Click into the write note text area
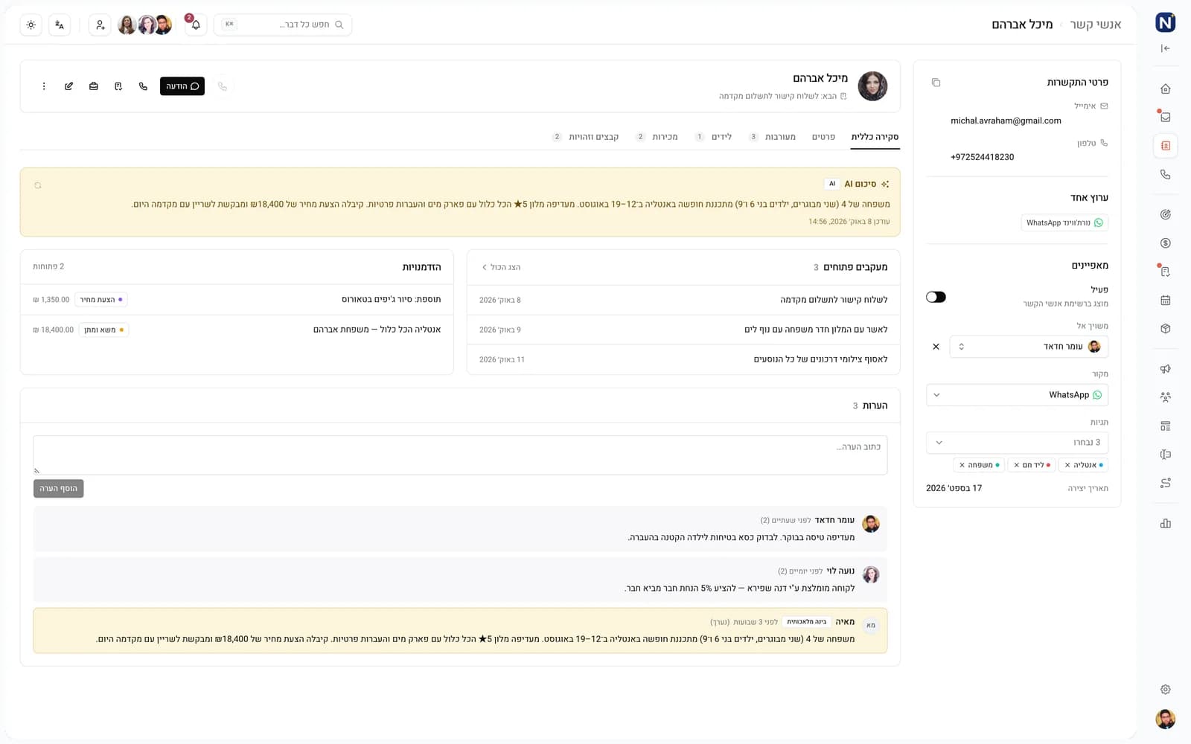Viewport: 1191px width, 744px height. (x=460, y=455)
